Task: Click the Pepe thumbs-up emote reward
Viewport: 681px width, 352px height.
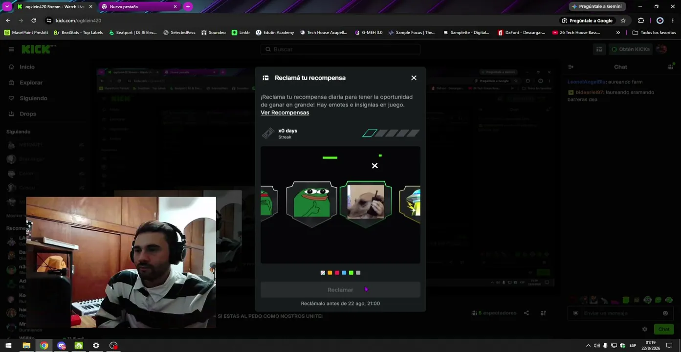Action: click(x=312, y=204)
